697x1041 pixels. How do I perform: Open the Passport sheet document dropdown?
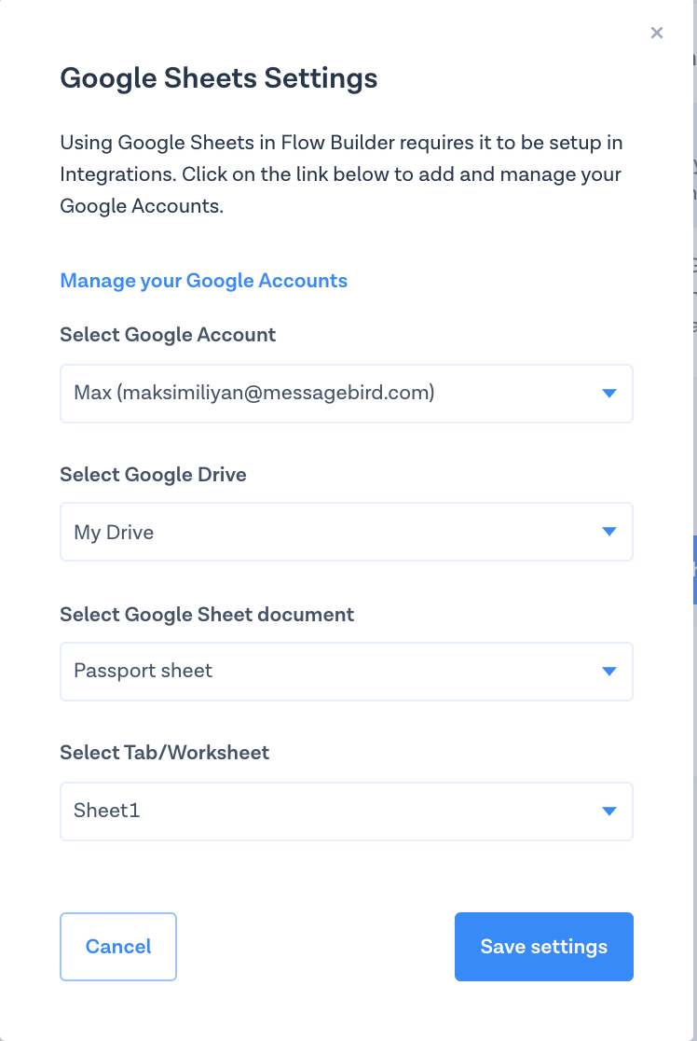click(x=326, y=672)
